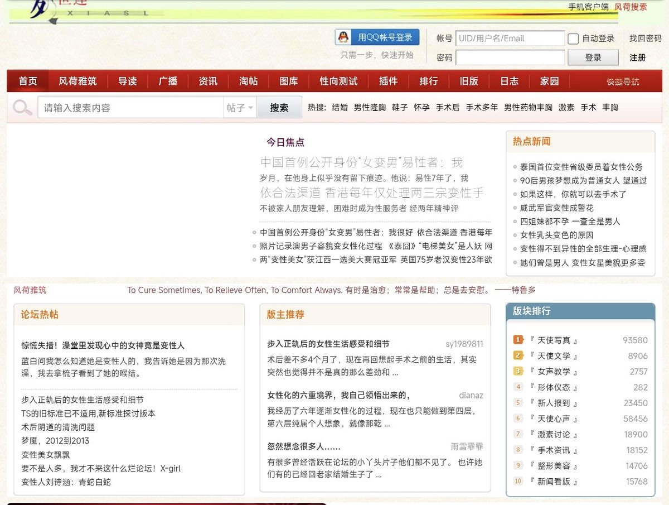Screen dimensions: 669x505
Task: Open hot post 惊慌失措！澡堂里发现心中的女神竟是变性人
Action: [103, 345]
